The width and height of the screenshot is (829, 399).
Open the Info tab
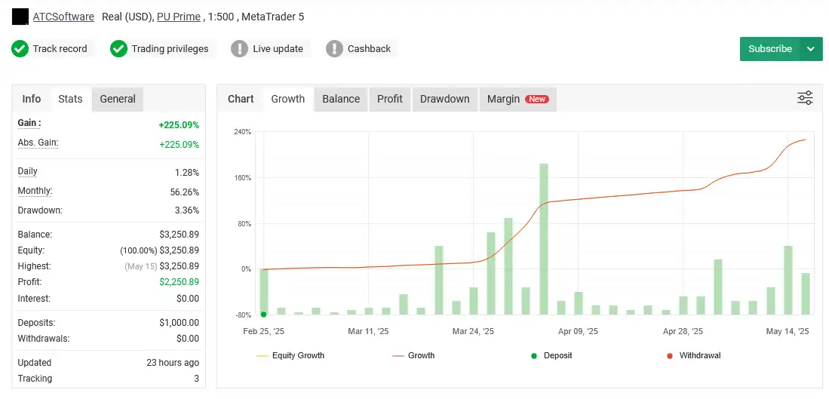pos(32,99)
